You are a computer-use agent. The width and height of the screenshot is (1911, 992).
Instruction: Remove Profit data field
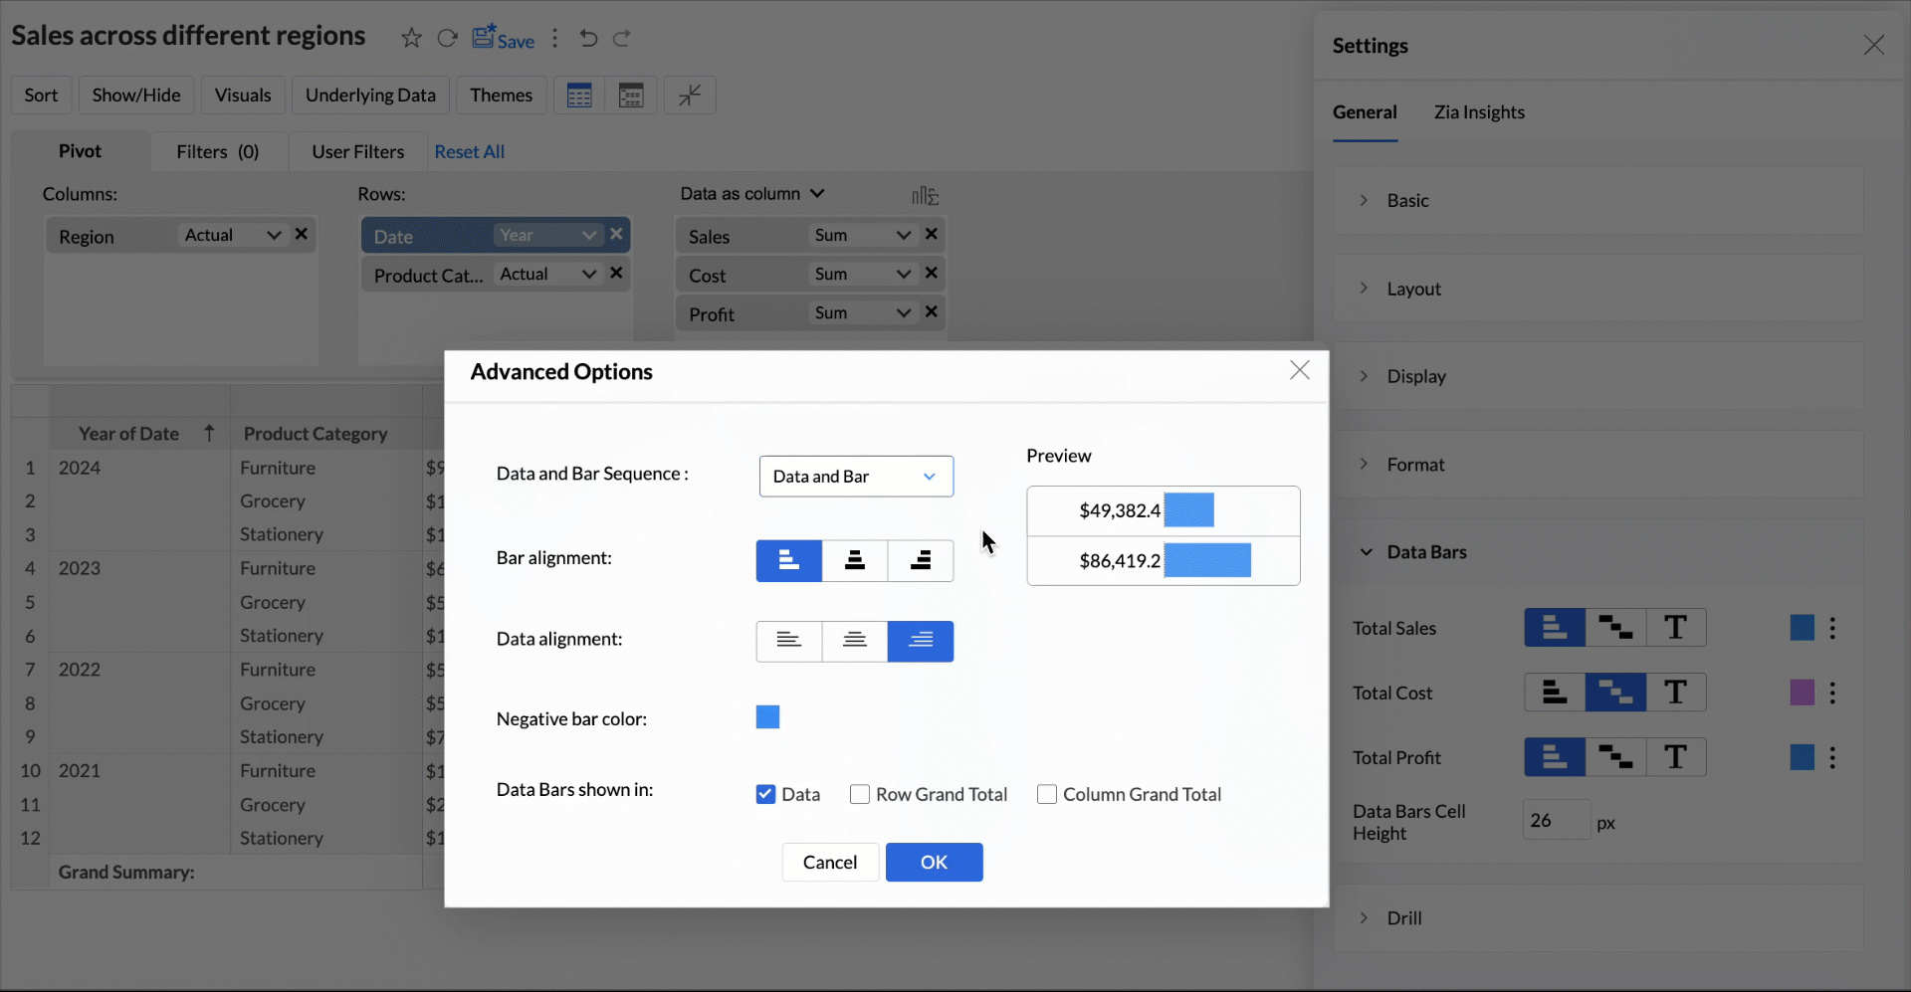point(932,312)
